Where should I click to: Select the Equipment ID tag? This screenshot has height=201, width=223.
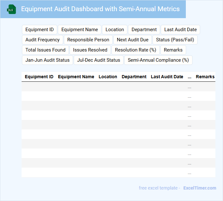[39, 30]
